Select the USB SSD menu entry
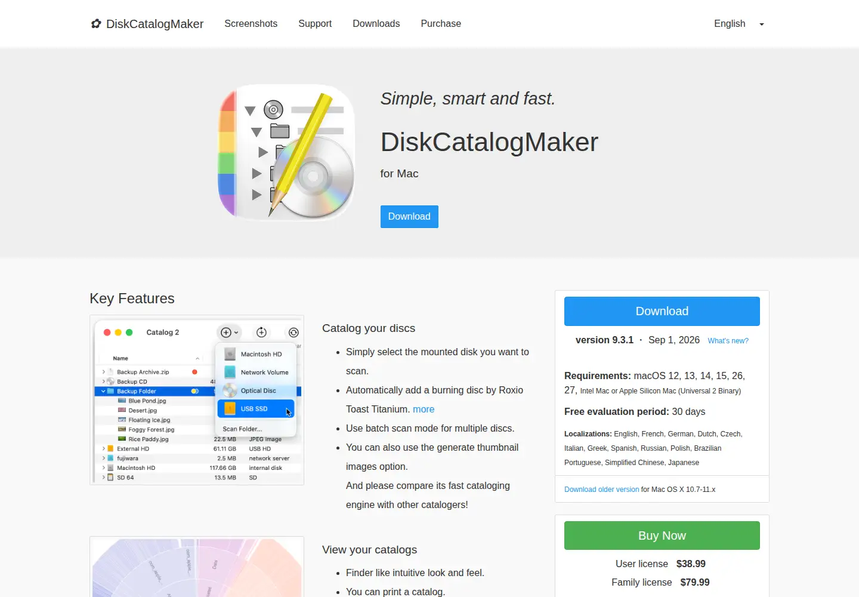Image resolution: width=859 pixels, height=597 pixels. [256, 409]
